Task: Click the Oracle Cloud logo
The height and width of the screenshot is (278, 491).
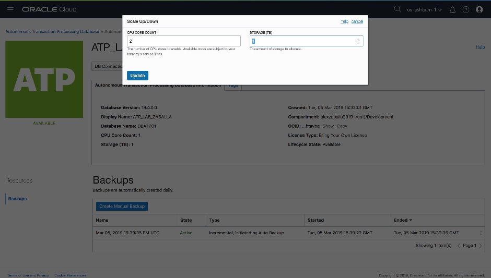Action: tap(49, 9)
